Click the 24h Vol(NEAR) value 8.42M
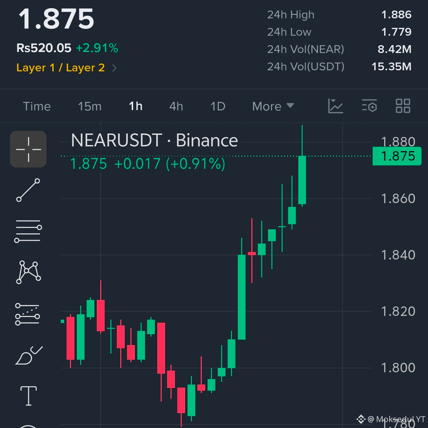 394,49
